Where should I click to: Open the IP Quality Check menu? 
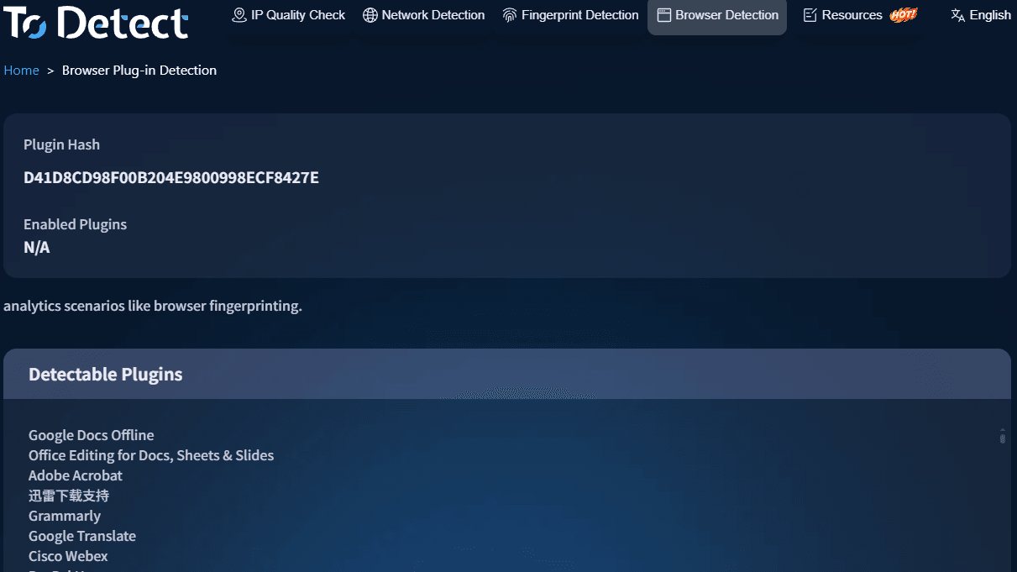pyautogui.click(x=288, y=15)
